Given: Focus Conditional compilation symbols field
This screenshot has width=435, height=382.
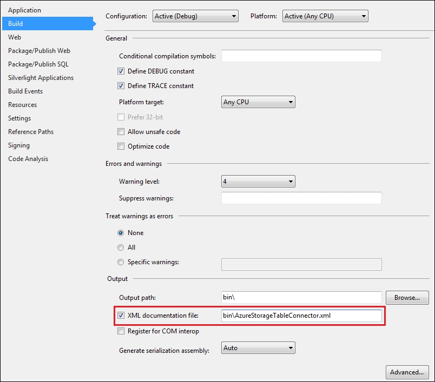Looking at the screenshot, I should [301, 56].
